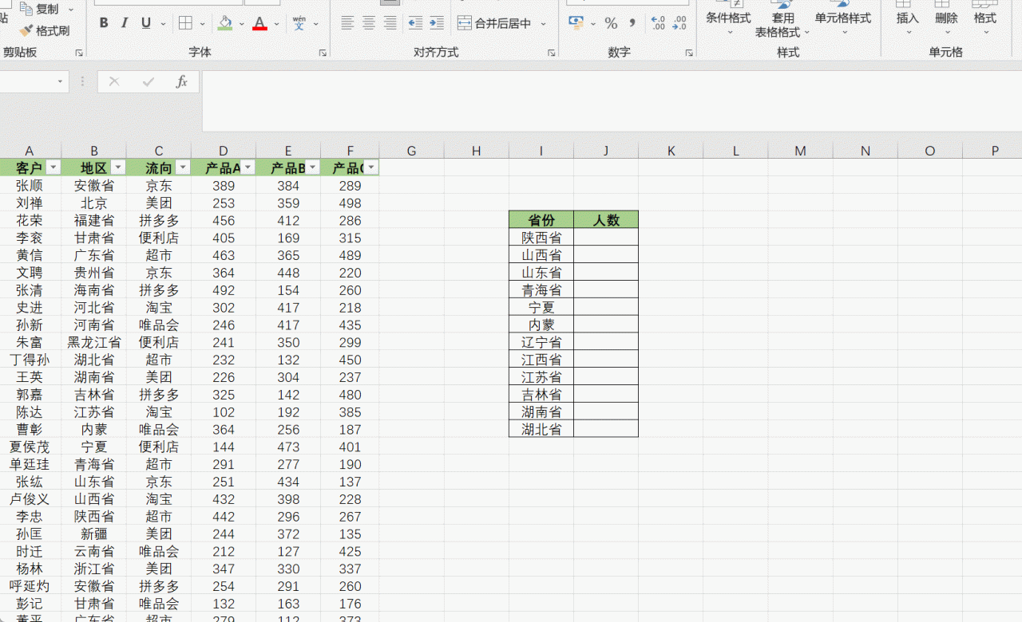Open 产品B column filter dropdown
1022x622 pixels.
point(312,167)
